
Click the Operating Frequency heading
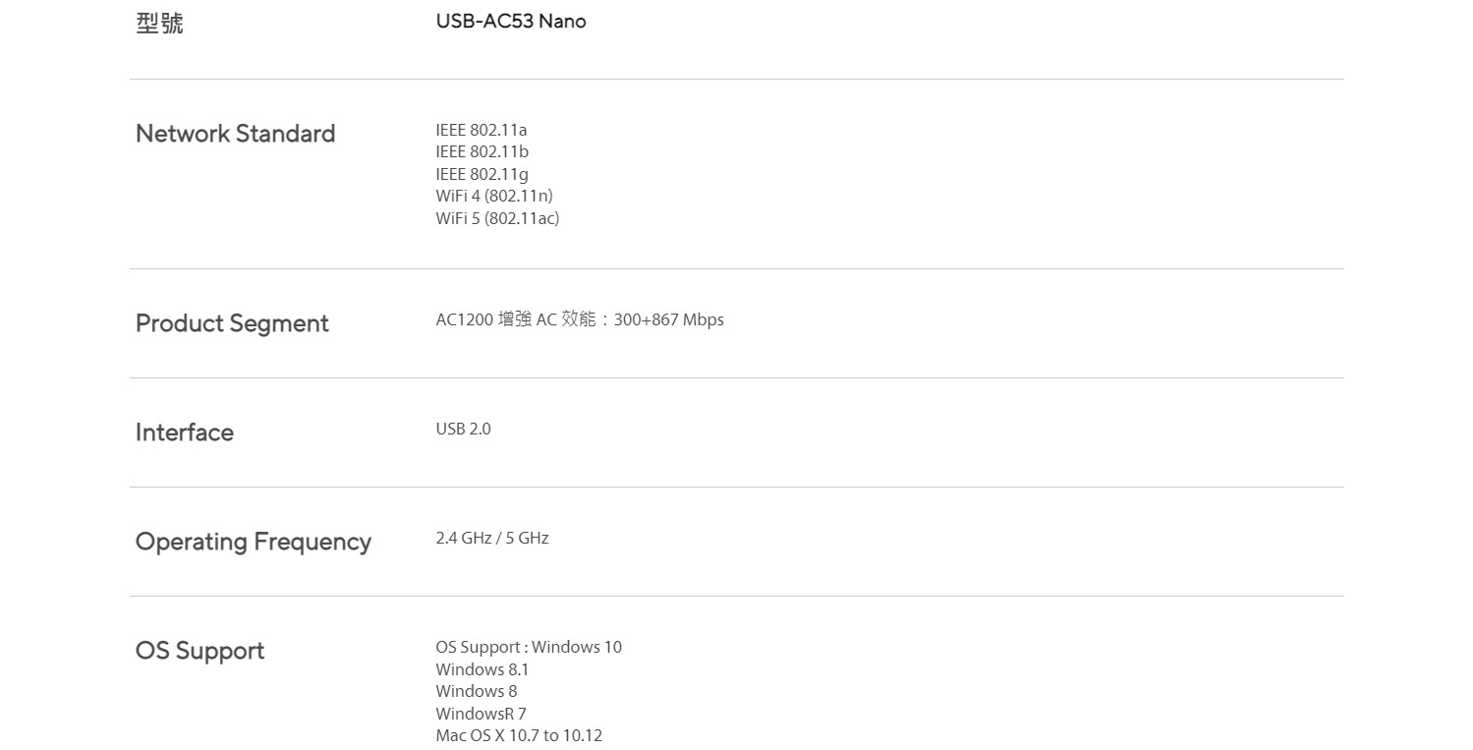point(254,542)
